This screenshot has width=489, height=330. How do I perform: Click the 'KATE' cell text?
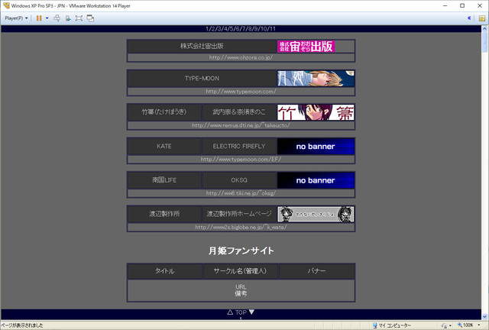coord(164,147)
